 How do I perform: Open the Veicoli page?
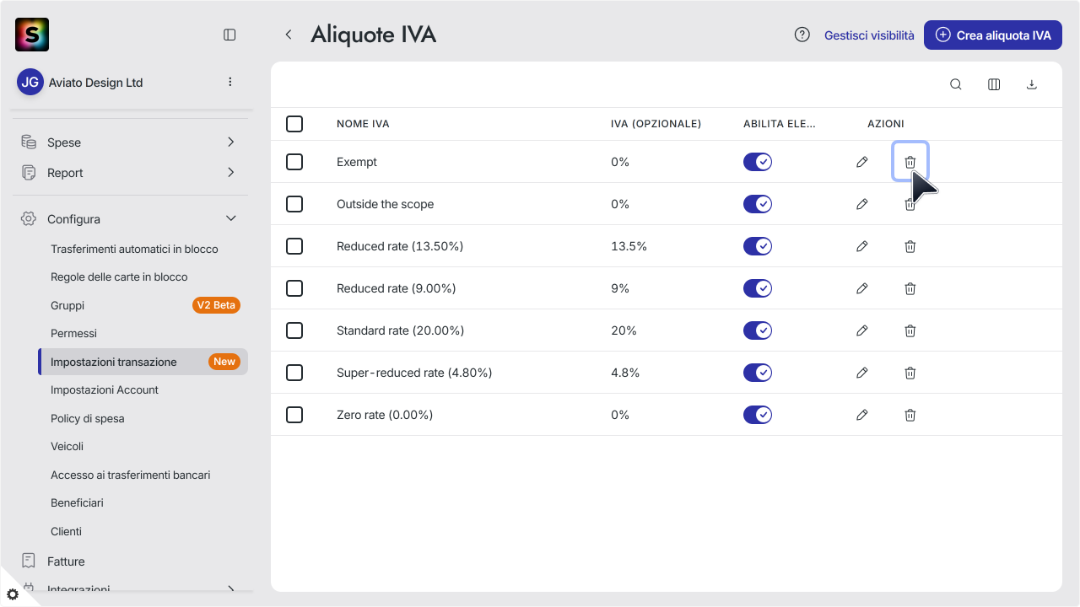click(67, 446)
